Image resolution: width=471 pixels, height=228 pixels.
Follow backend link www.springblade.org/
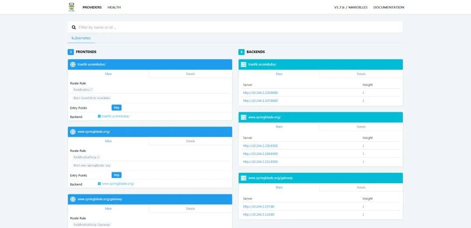tap(116, 184)
